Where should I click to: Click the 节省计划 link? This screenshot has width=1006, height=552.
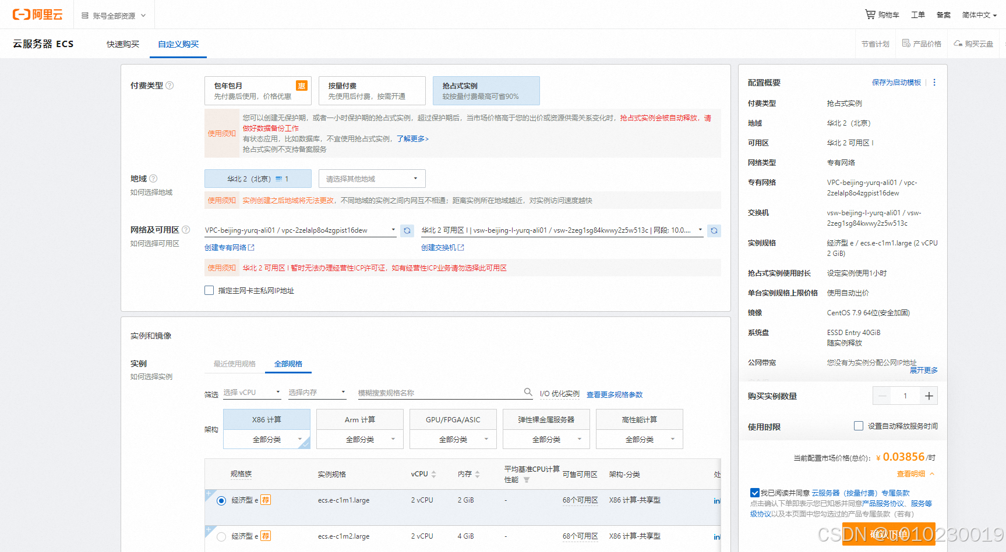pyautogui.click(x=876, y=44)
